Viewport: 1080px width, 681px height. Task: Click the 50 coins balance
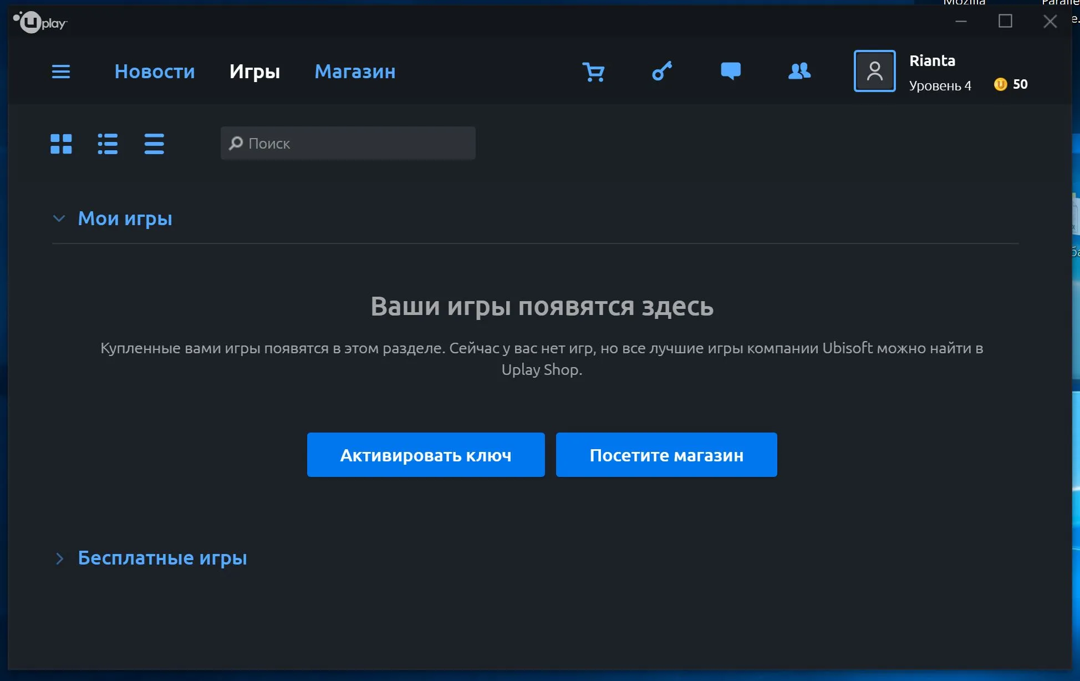pos(1020,84)
